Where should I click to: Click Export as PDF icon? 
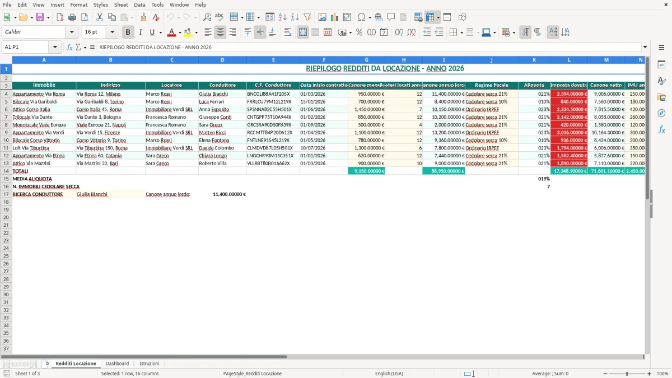[x=60, y=17]
